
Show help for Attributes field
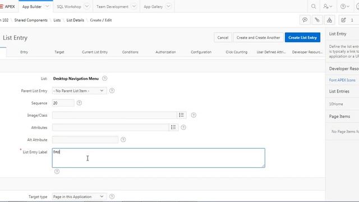click(x=183, y=127)
